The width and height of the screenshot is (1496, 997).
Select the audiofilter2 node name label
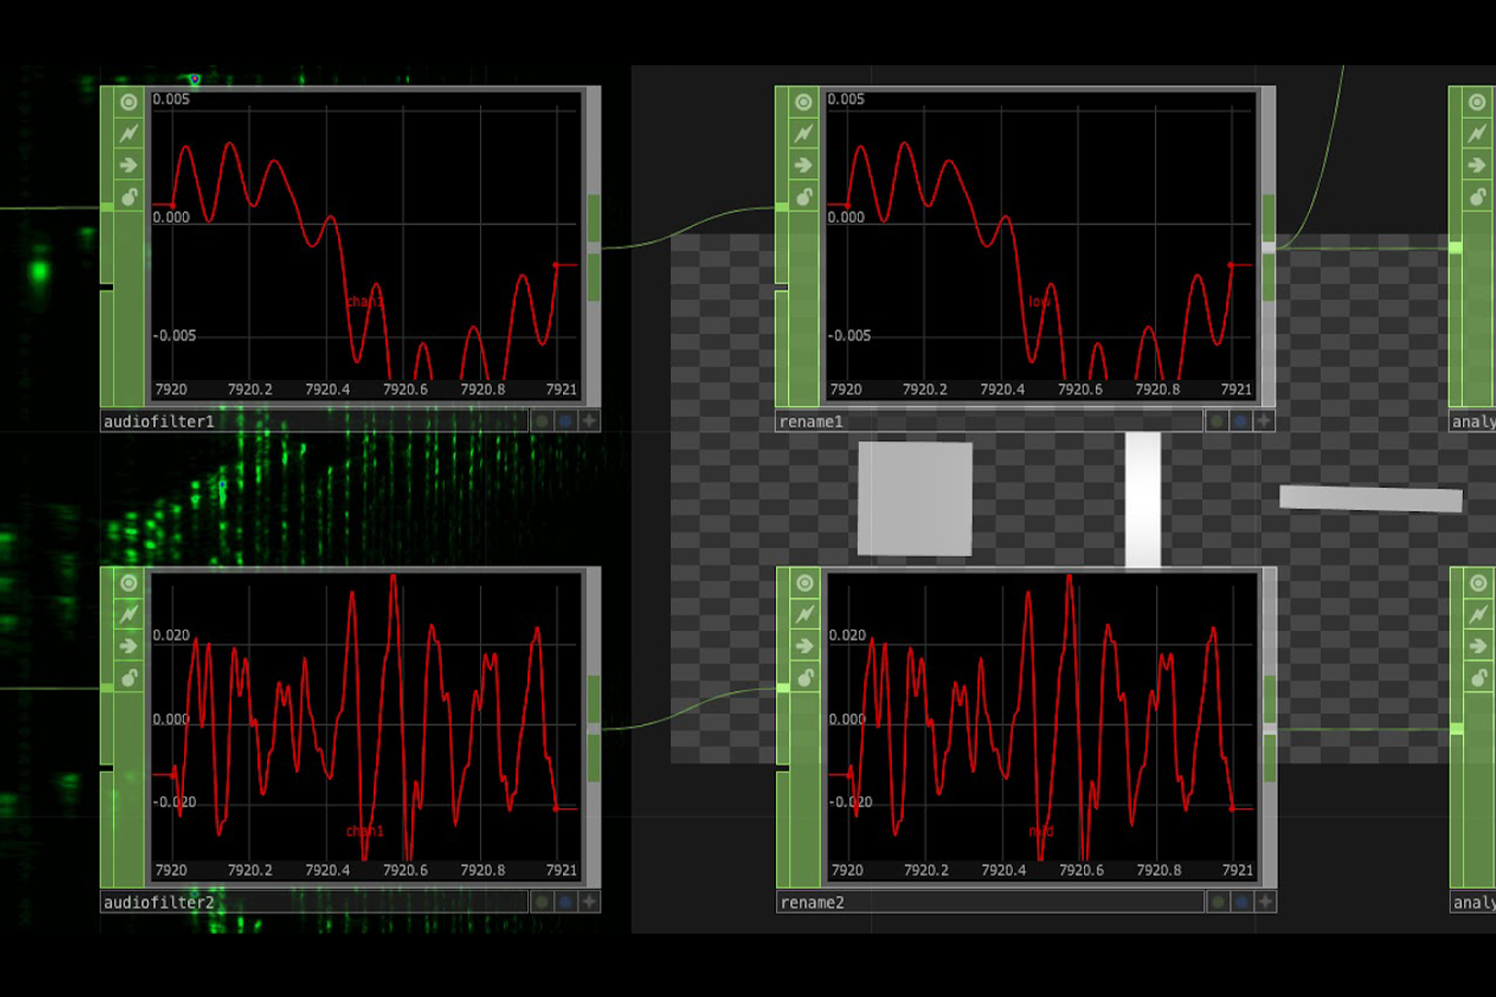tap(159, 903)
